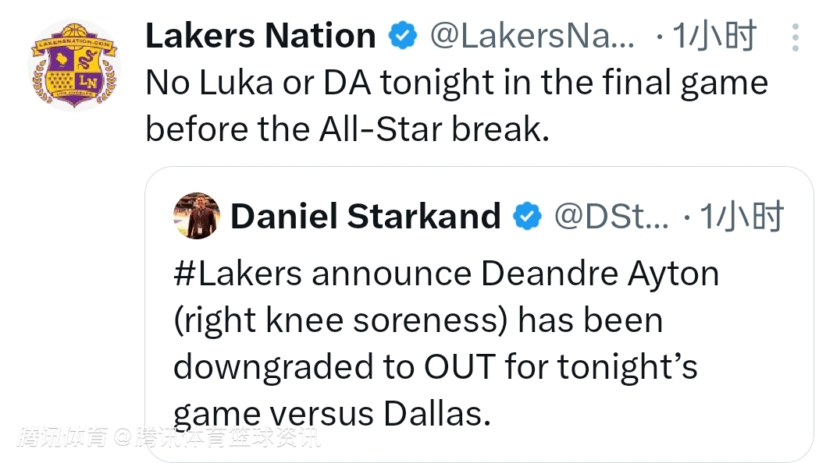Click Daniel Starkand's round profile photo
This screenshot has height=463, width=819.
click(x=196, y=214)
